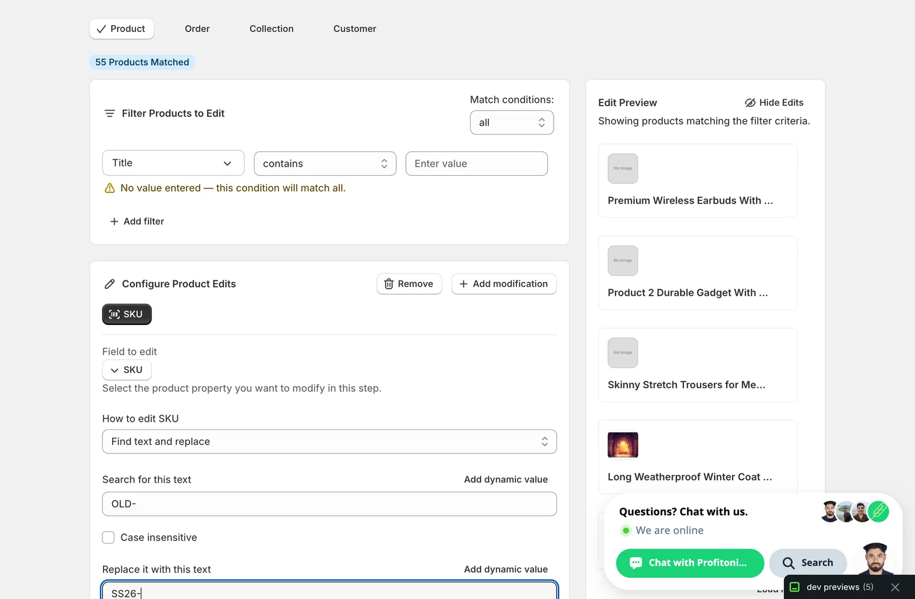This screenshot has height=599, width=915.
Task: Enable the Case insensitive checkbox
Action: point(108,537)
